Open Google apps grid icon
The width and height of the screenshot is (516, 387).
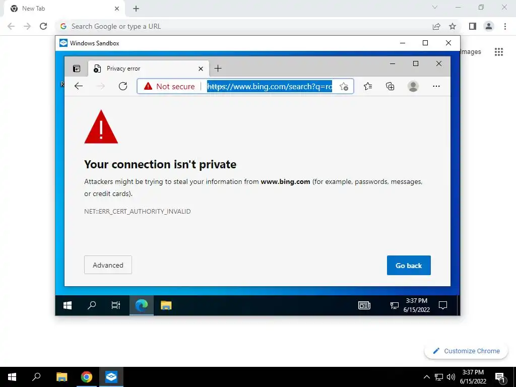click(x=499, y=52)
